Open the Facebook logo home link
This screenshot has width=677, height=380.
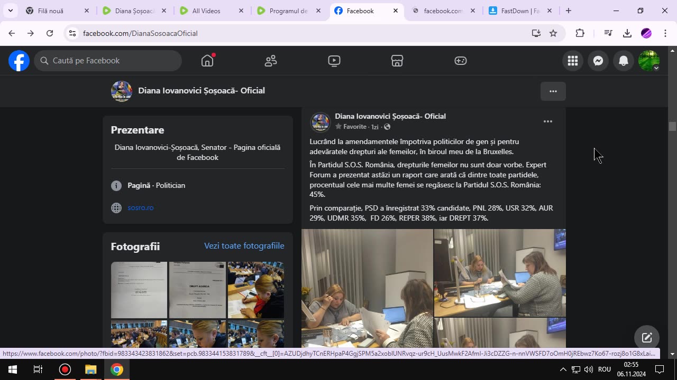(19, 61)
